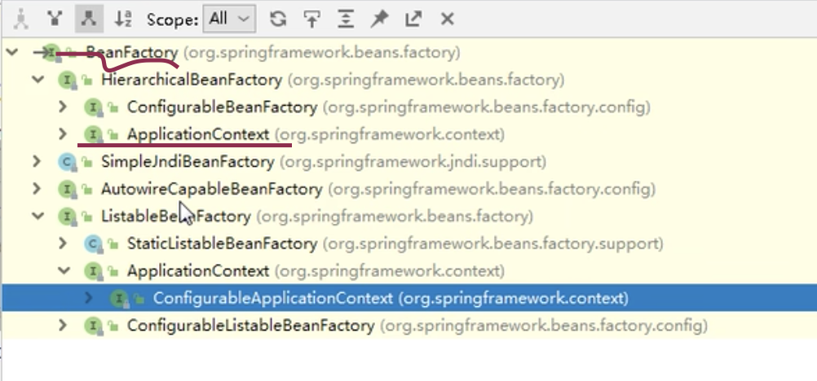Viewport: 817px width, 381px height.
Task: Select the StaticListableBeanFactory row
Action: click(x=408, y=243)
